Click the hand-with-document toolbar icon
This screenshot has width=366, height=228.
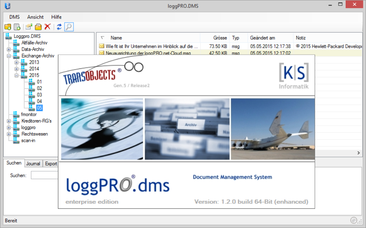29,27
